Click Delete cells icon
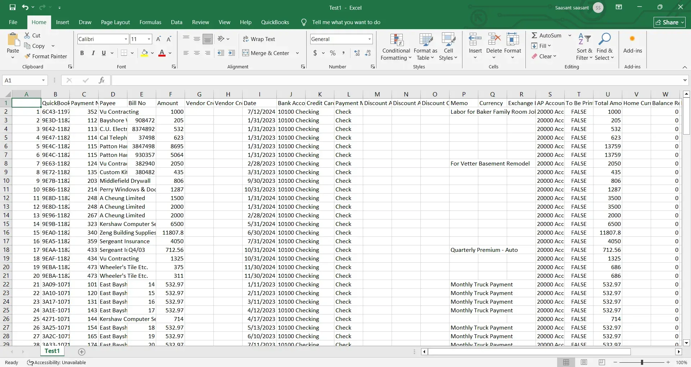Screen dimensions: 691x367 point(494,40)
